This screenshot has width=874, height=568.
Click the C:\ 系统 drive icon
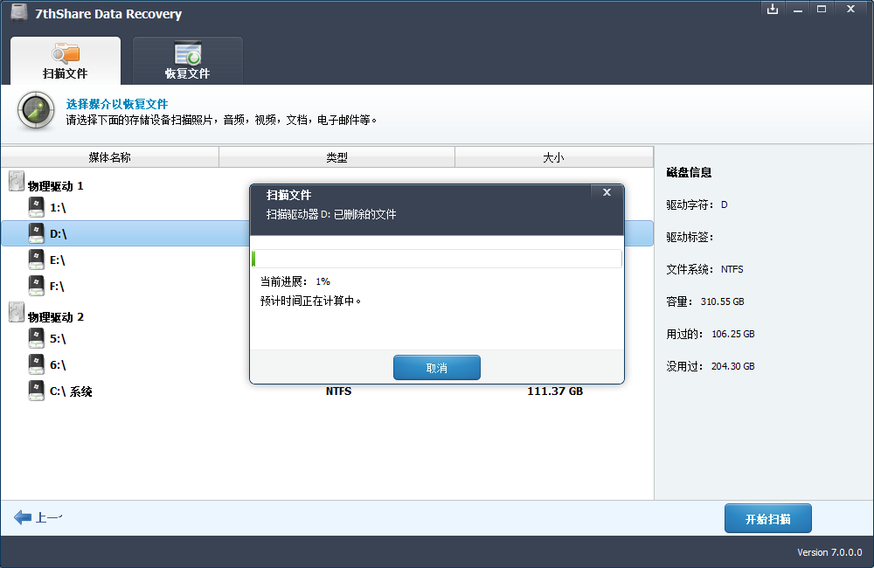point(36,391)
